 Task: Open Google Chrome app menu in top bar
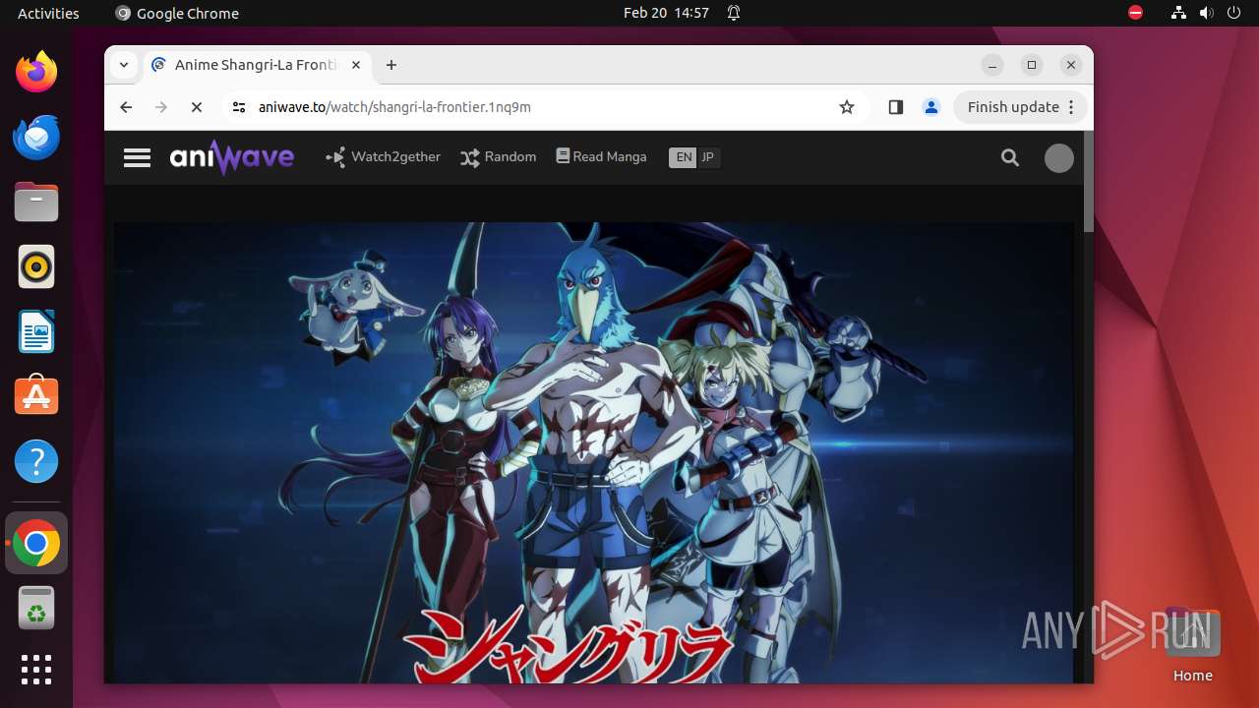(x=177, y=13)
